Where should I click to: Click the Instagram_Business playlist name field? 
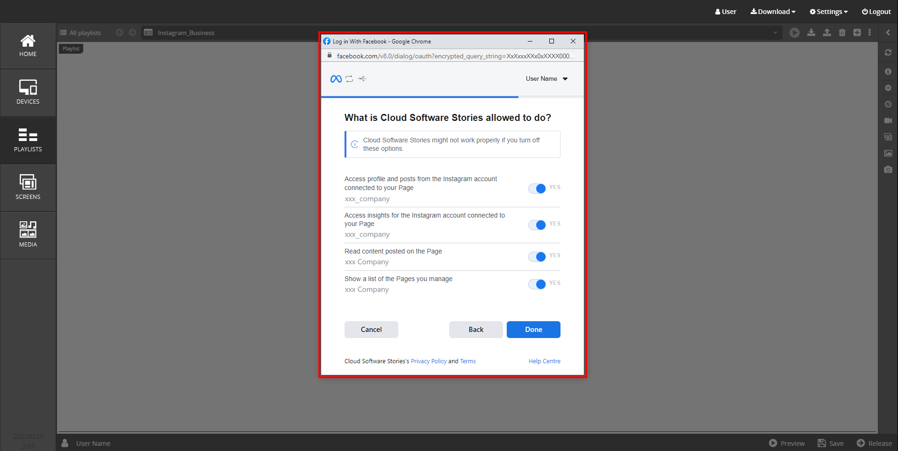(x=186, y=33)
